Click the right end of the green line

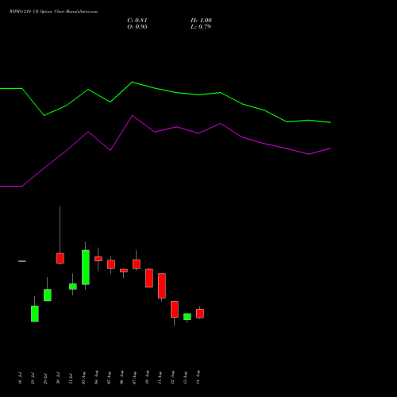(330, 122)
